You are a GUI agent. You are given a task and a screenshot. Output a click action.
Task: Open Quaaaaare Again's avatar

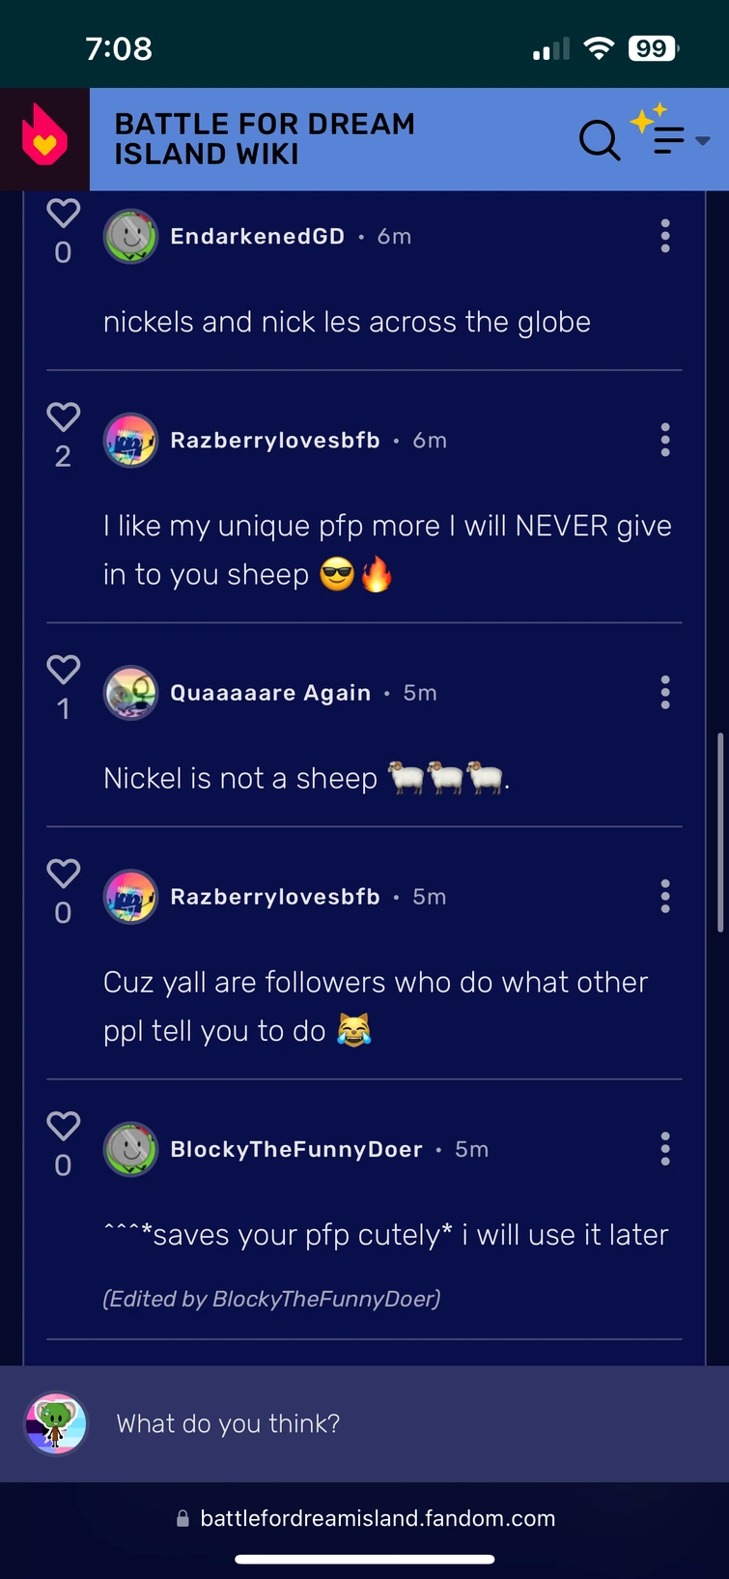pos(130,693)
